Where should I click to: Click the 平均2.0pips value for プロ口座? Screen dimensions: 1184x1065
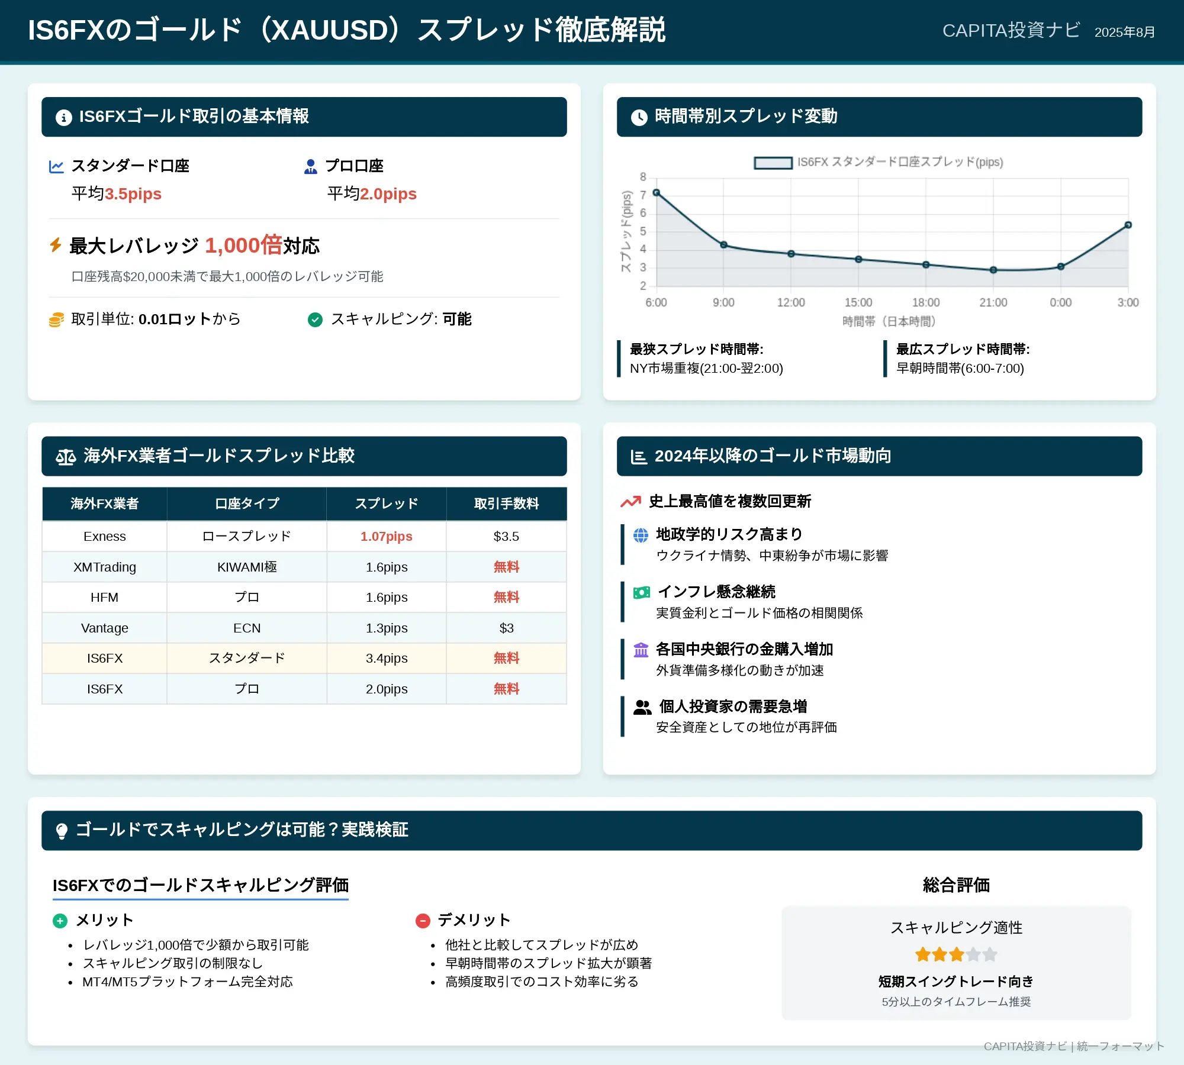[x=372, y=193]
